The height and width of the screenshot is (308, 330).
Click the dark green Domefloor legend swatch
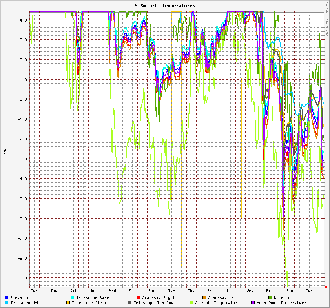tap(270, 297)
